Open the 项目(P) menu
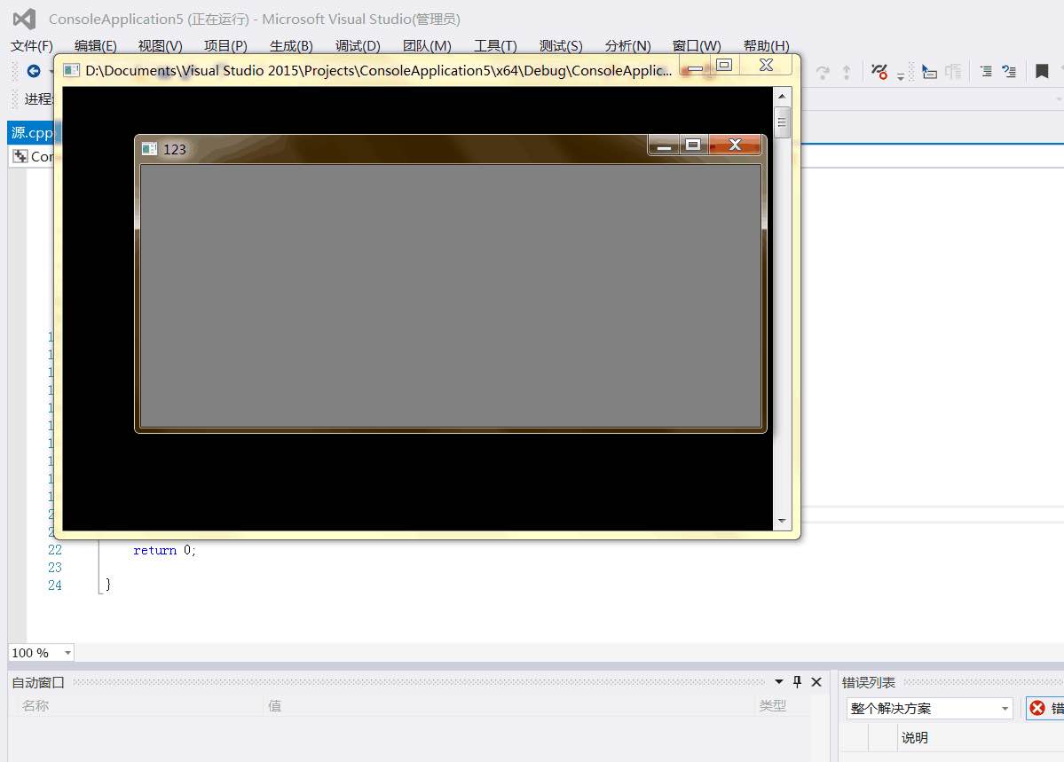This screenshot has width=1064, height=762. click(x=225, y=45)
